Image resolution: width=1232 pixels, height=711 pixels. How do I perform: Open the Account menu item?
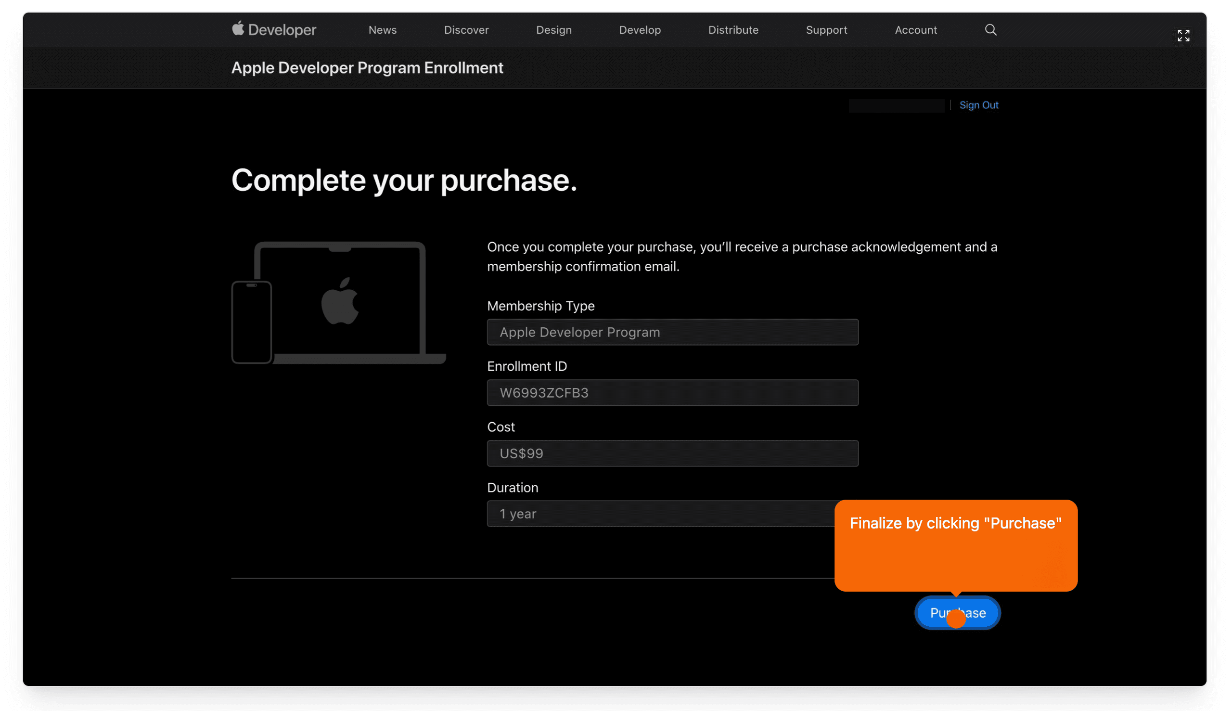pyautogui.click(x=916, y=30)
